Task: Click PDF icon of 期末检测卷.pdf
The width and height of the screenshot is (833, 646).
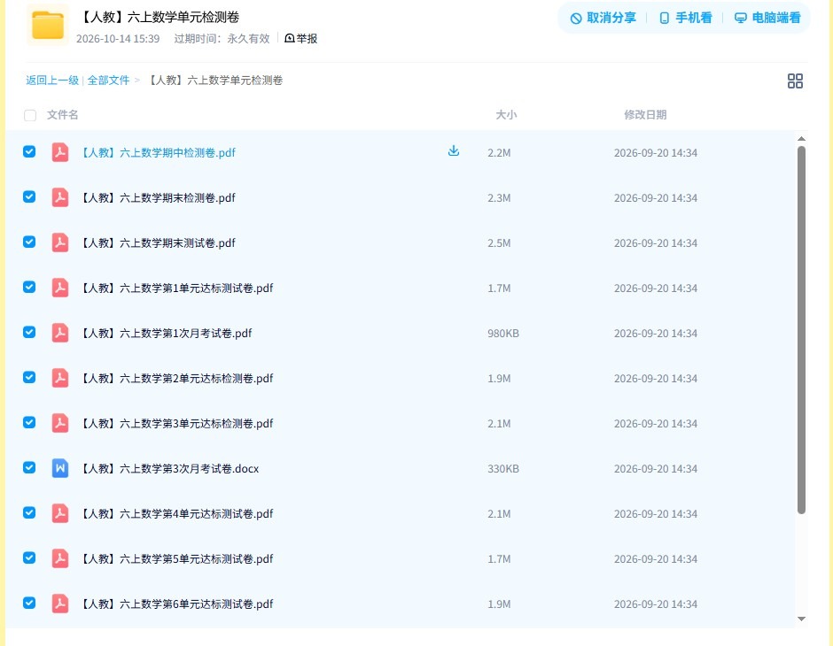Action: pyautogui.click(x=60, y=197)
